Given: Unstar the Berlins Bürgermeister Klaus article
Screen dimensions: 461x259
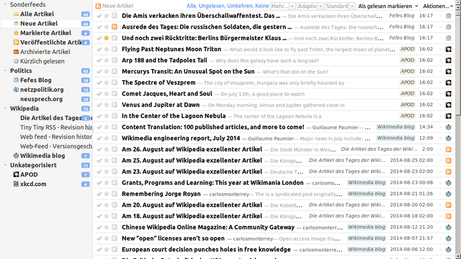Looking at the screenshot, I should [107, 38].
